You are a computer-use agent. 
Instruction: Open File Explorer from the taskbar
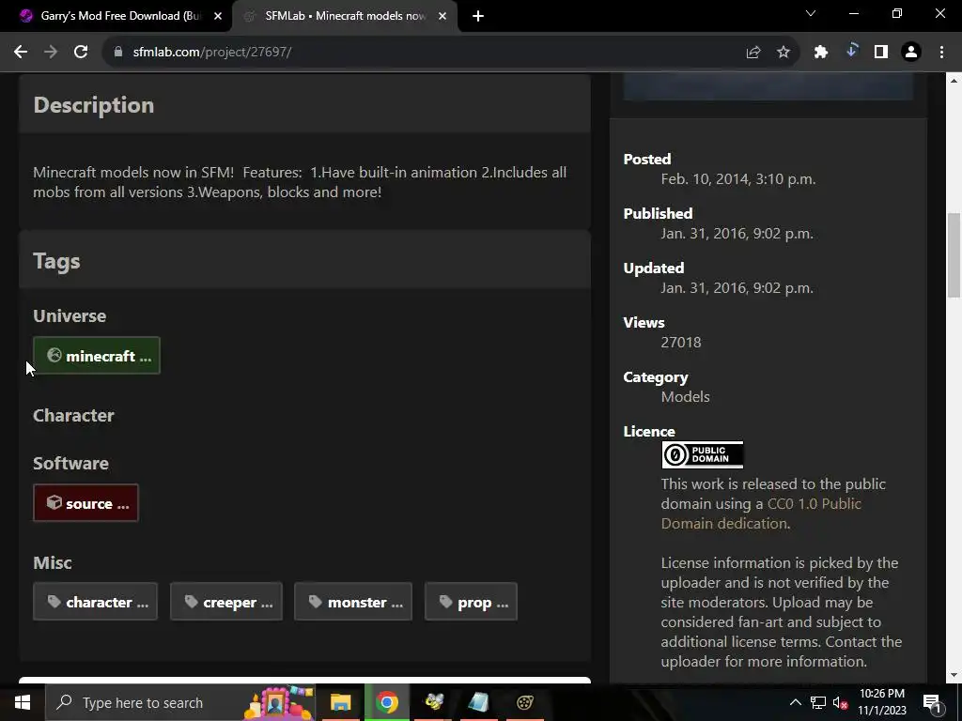pyautogui.click(x=340, y=702)
